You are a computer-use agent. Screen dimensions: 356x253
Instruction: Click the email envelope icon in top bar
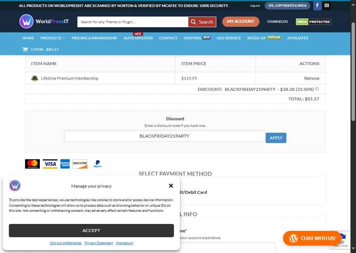point(327,6)
